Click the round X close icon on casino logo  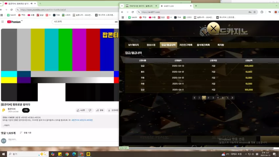point(213,28)
